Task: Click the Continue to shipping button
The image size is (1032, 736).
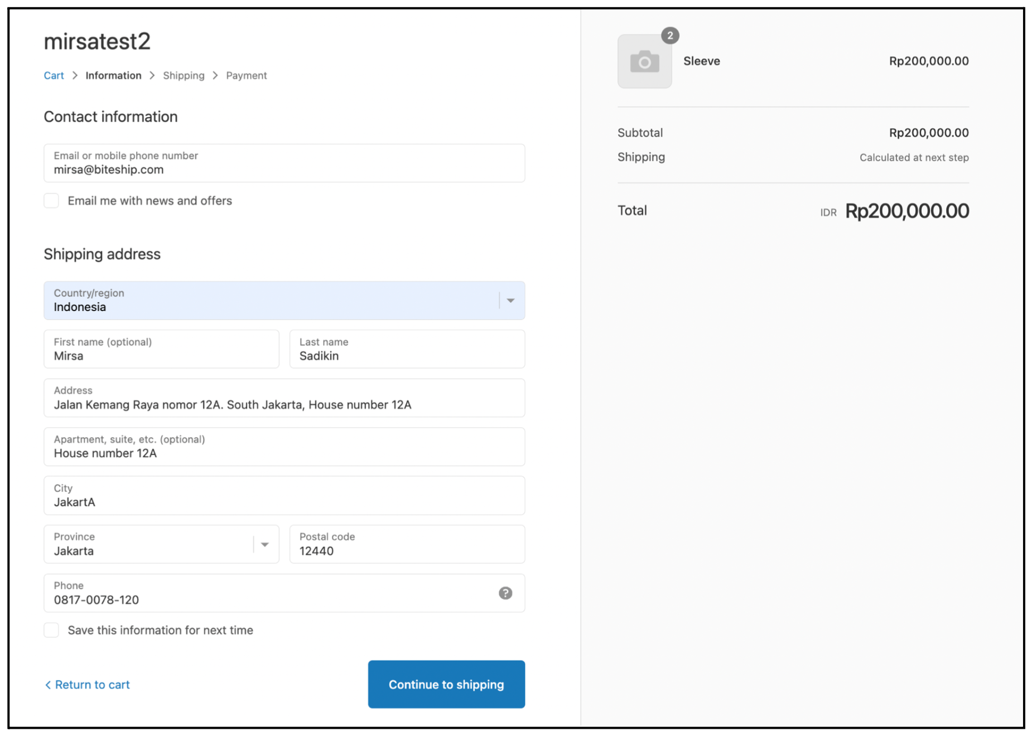Action: [x=446, y=684]
